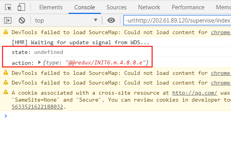Click the warning icon of the first SourceMap message

pyautogui.click(x=6, y=32)
